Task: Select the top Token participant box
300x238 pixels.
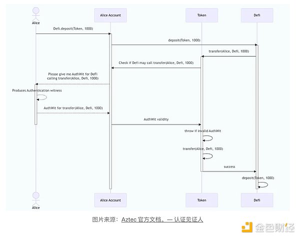Action: [202, 15]
